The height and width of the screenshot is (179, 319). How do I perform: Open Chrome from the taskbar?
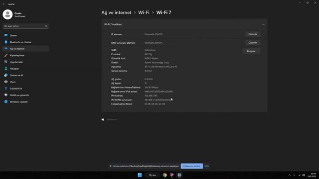click(x=164, y=175)
